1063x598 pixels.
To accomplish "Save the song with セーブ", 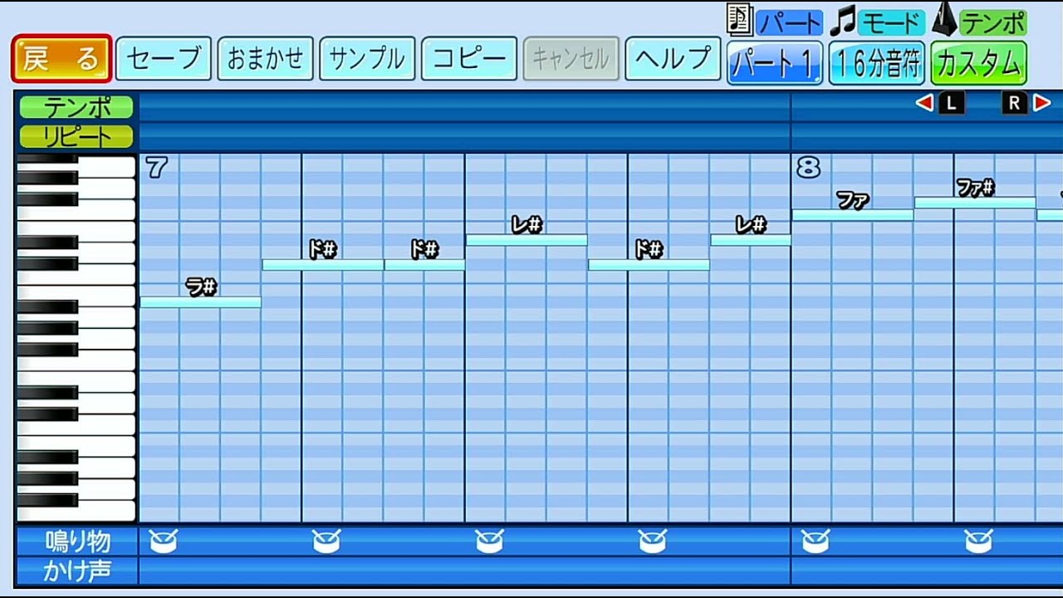I will point(164,59).
